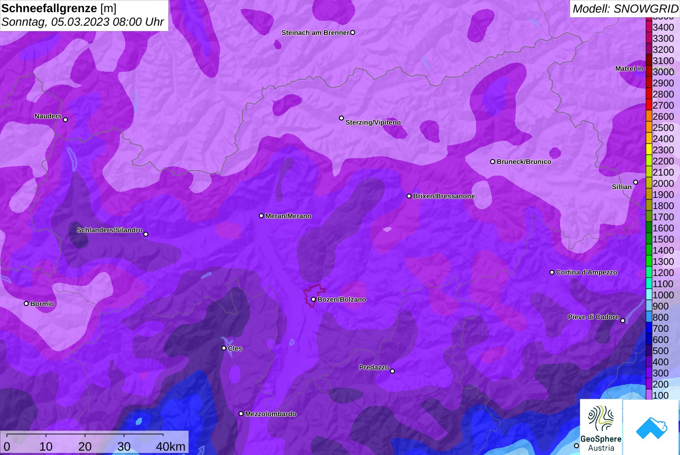Click the Steinach am Brenner marker dot

click(353, 32)
